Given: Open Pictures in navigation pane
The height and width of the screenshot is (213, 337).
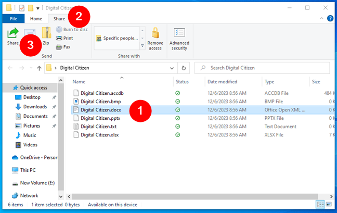Looking at the screenshot, I should pos(32,126).
